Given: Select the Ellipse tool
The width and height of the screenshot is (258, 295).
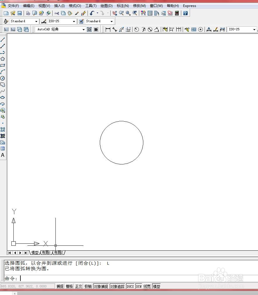Looking at the screenshot, I should pos(3,97).
